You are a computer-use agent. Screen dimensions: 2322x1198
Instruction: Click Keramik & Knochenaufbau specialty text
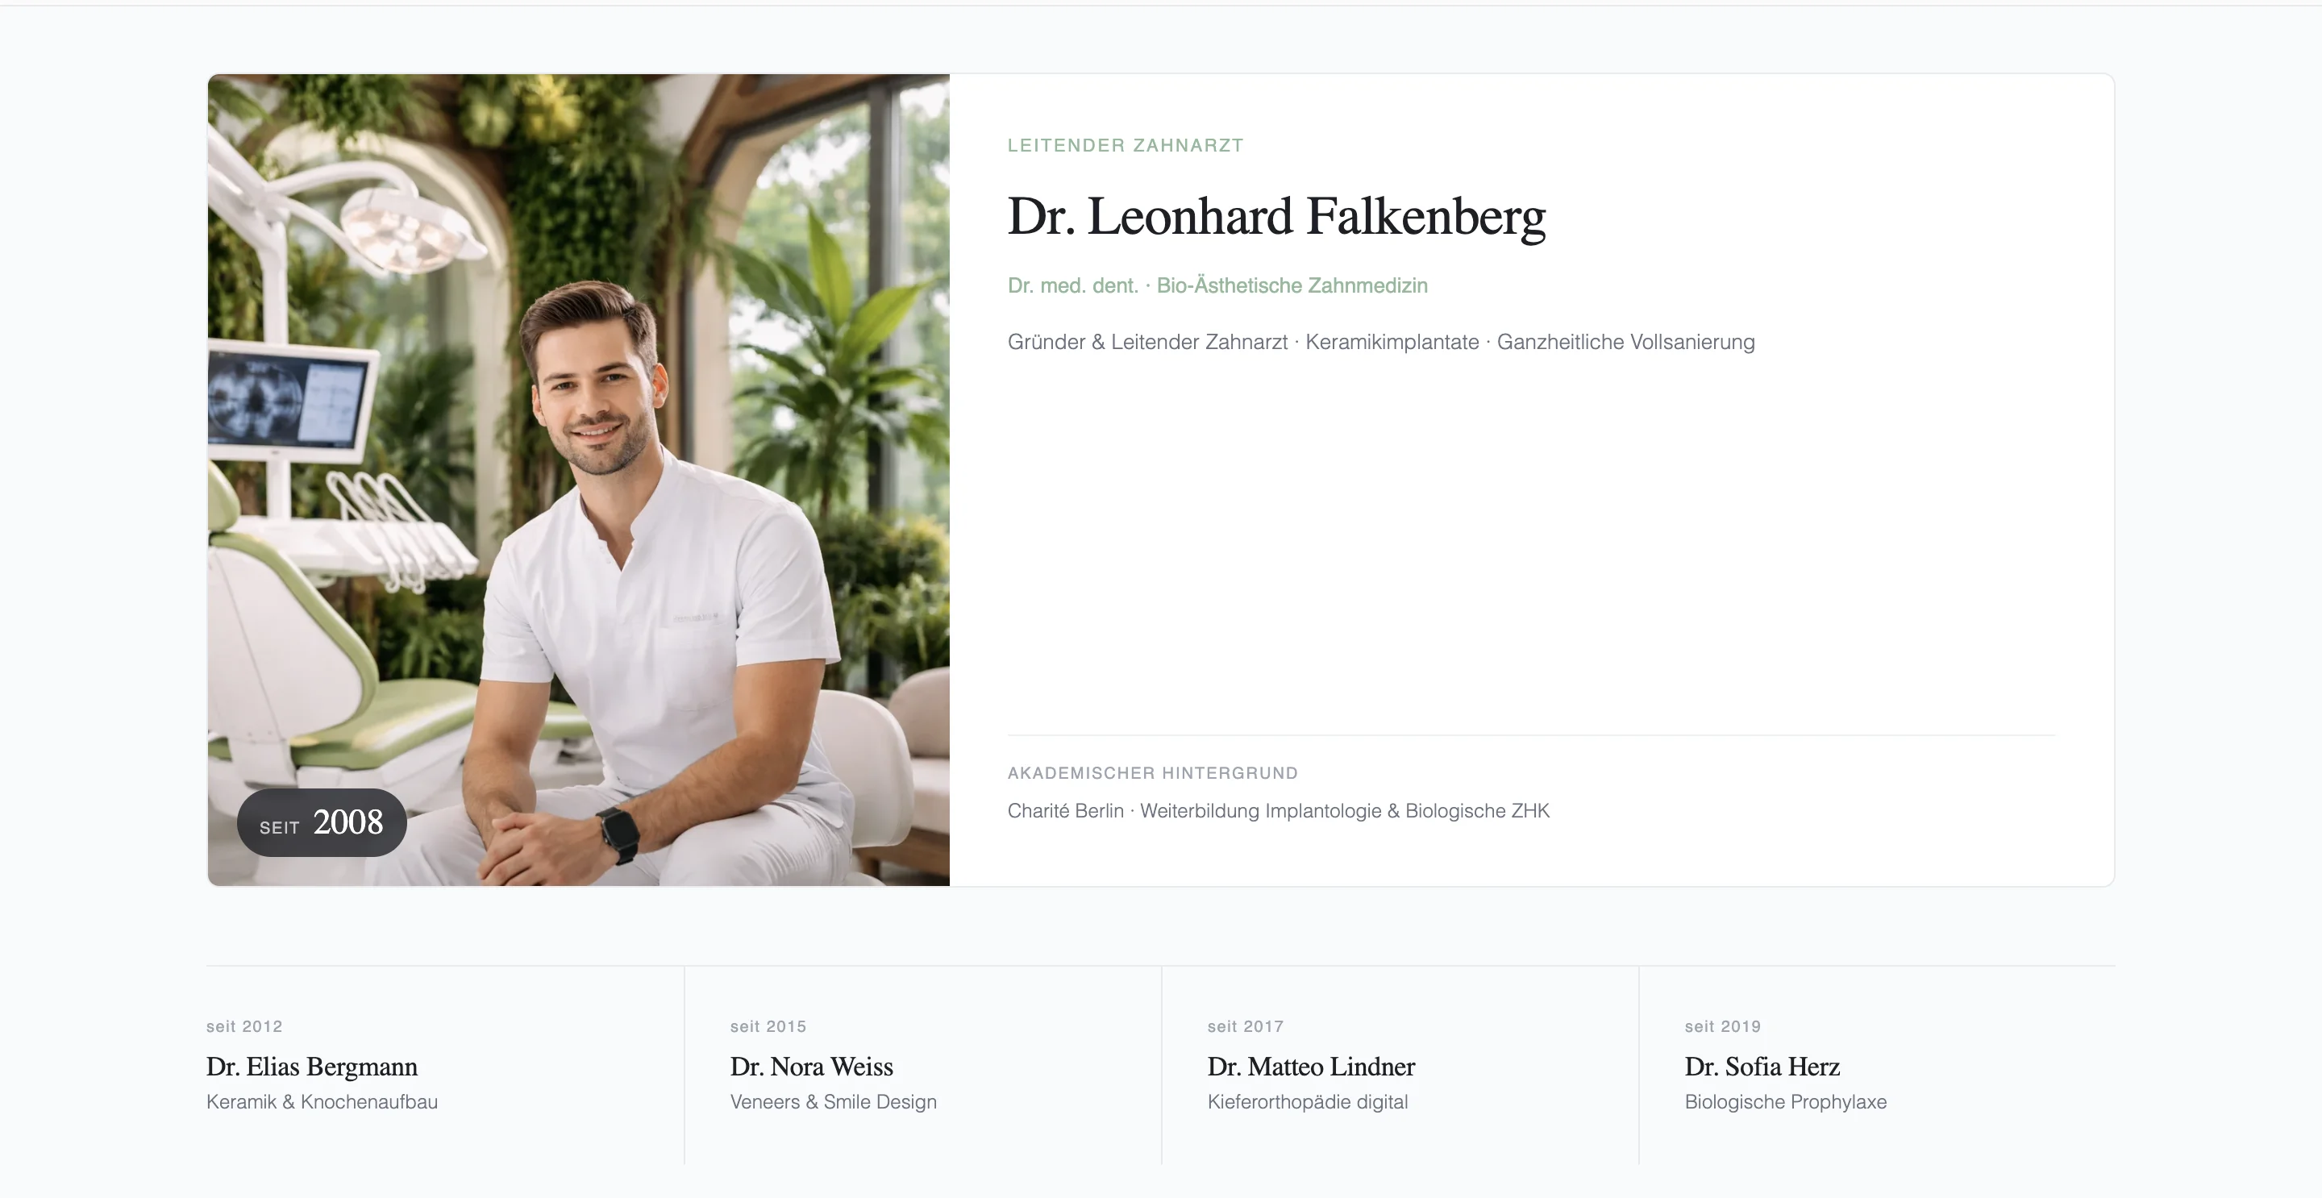tap(322, 1101)
